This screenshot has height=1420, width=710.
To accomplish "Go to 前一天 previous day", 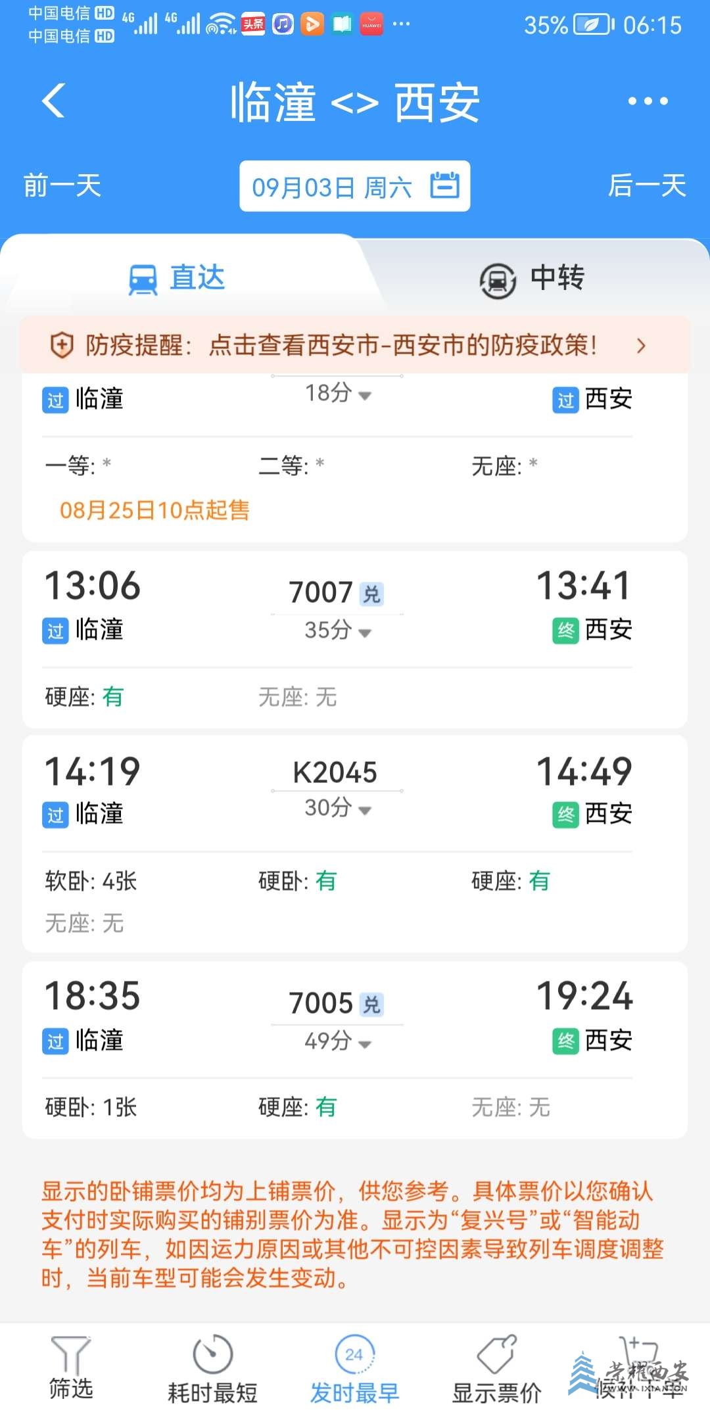I will pos(62,185).
